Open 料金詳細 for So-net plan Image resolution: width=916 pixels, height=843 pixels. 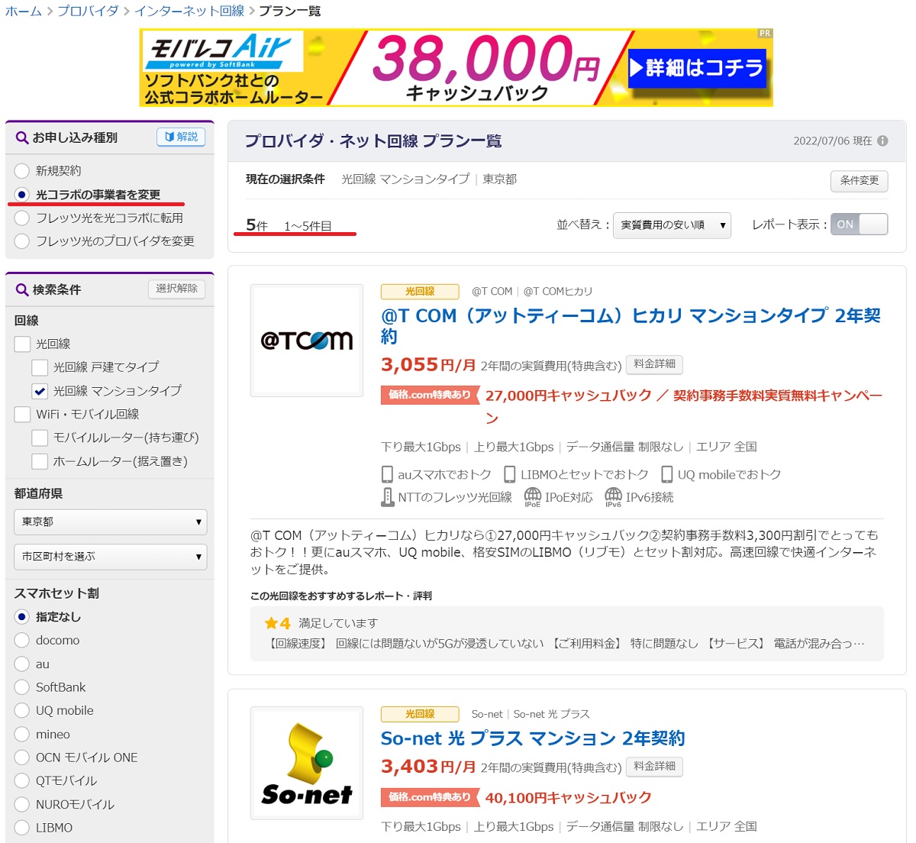(654, 766)
